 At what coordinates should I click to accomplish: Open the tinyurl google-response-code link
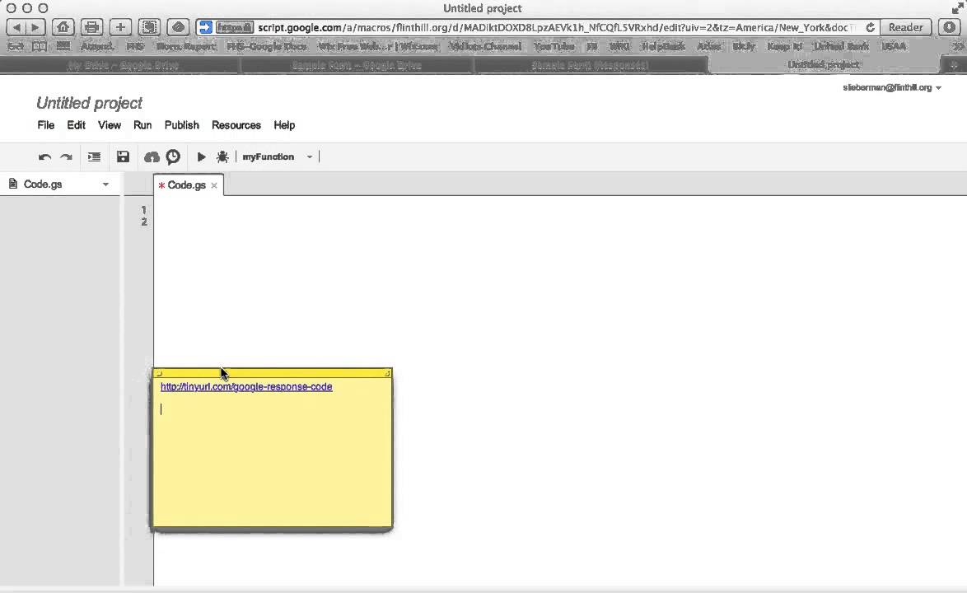(x=246, y=386)
